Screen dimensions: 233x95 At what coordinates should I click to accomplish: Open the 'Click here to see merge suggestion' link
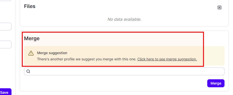pos(167,59)
